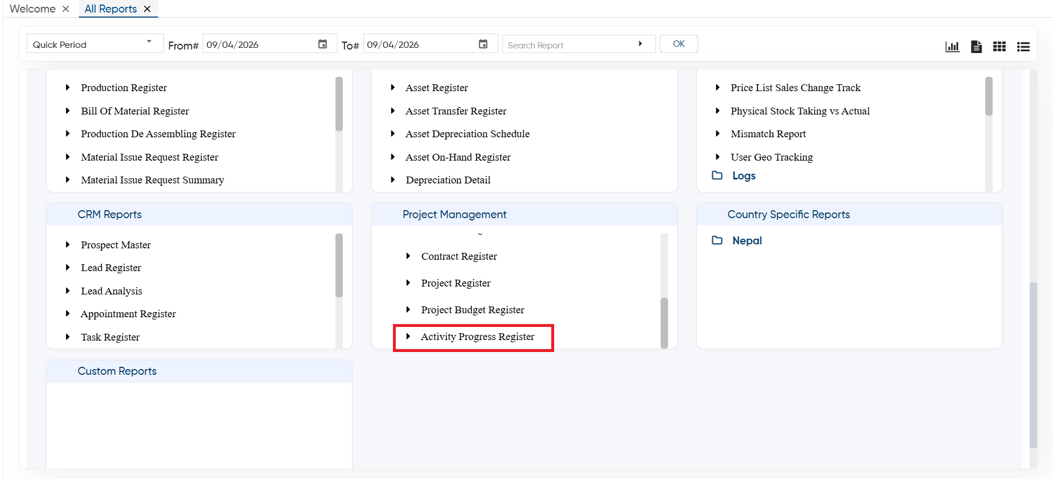The image size is (1053, 479).
Task: Open Material Issue Request Summary
Action: coord(153,180)
